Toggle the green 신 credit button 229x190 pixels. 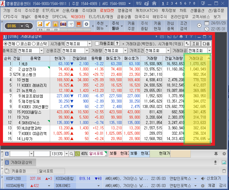click(77, 154)
